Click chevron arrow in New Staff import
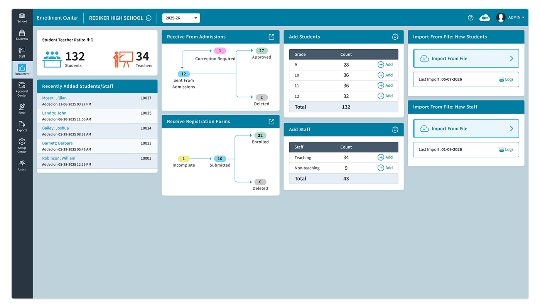Image resolution: width=540 pixels, height=308 pixels. (x=511, y=129)
